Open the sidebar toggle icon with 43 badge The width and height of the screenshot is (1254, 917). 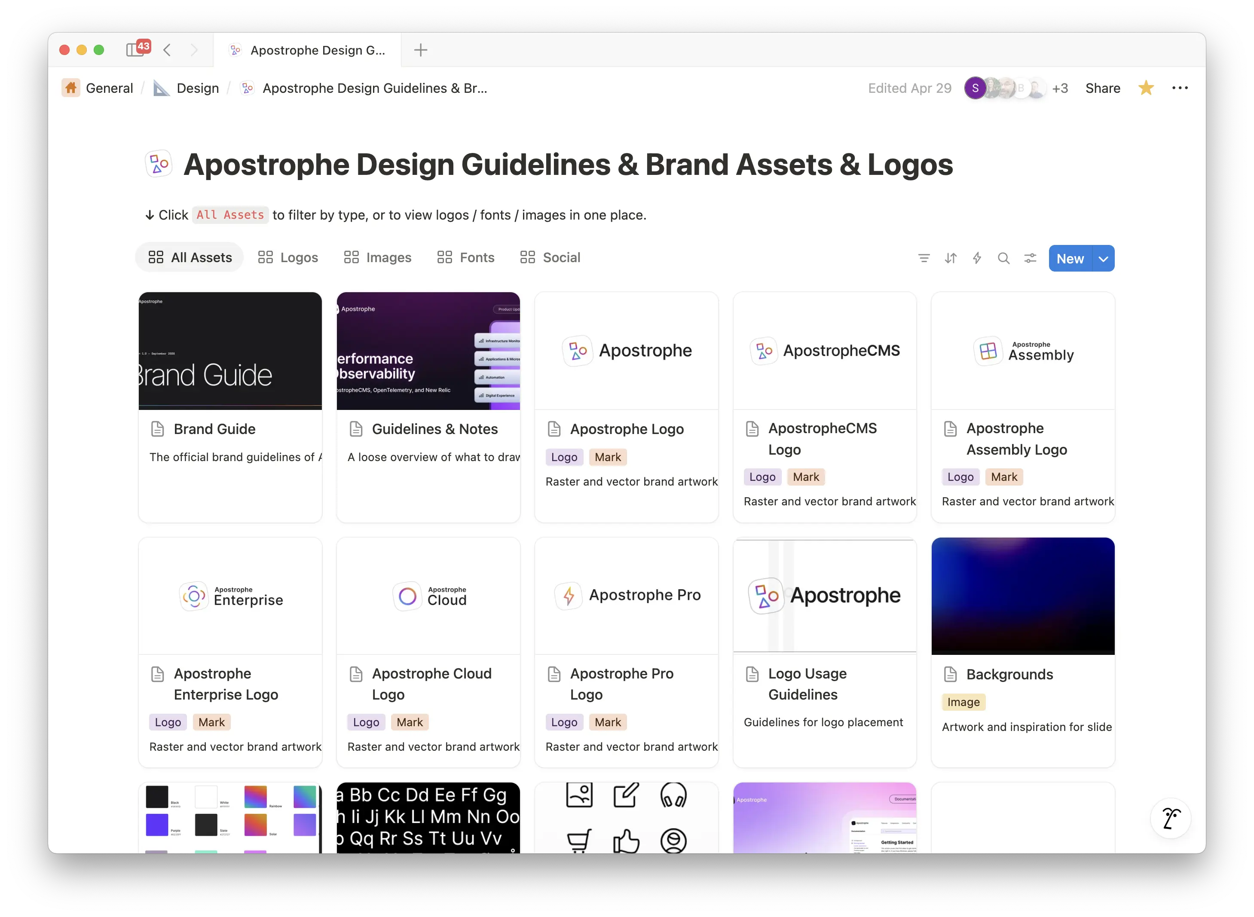pos(138,49)
